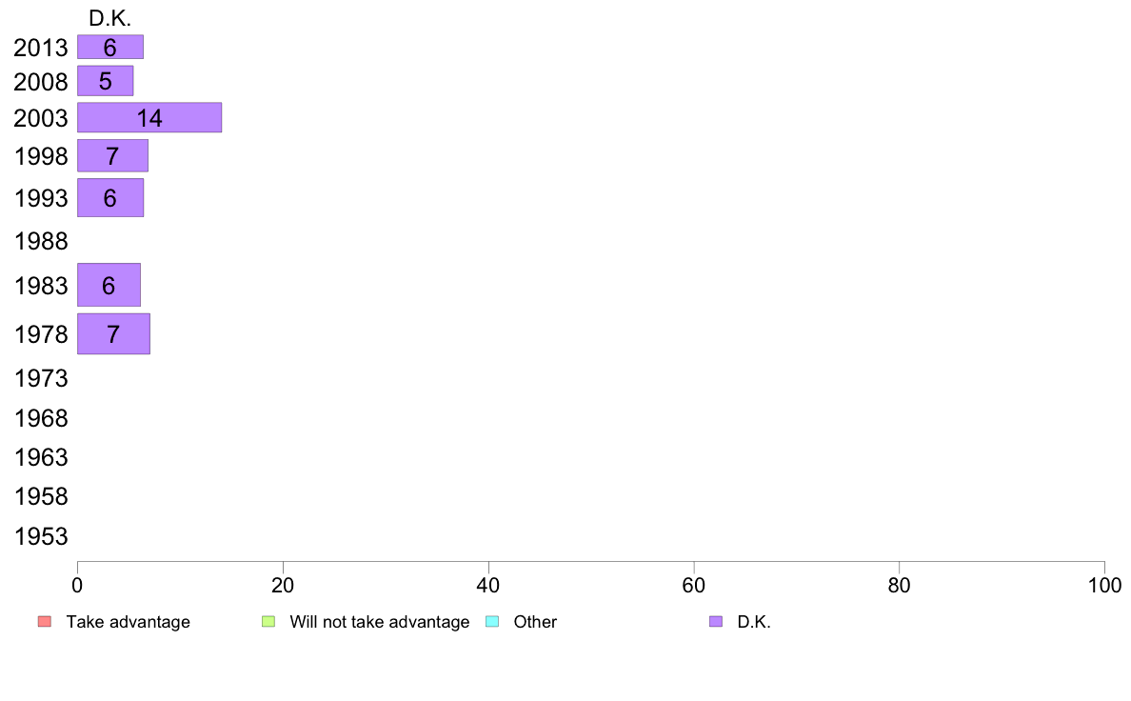Click the Will not take advantage green swatch
The width and height of the screenshot is (1131, 701).
[268, 622]
